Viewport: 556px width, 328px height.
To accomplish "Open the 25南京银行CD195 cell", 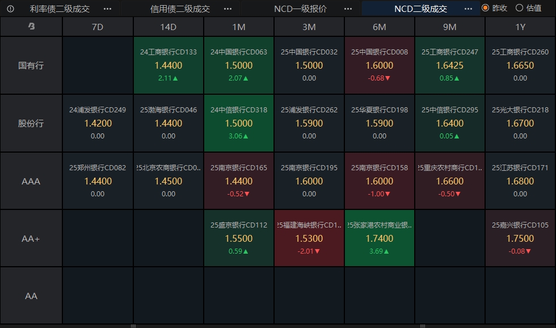I will pyautogui.click(x=309, y=181).
